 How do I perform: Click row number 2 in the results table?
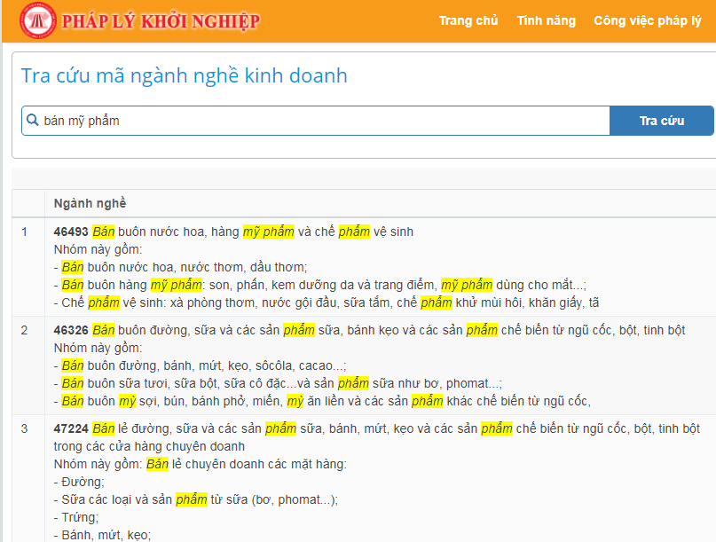point(25,330)
